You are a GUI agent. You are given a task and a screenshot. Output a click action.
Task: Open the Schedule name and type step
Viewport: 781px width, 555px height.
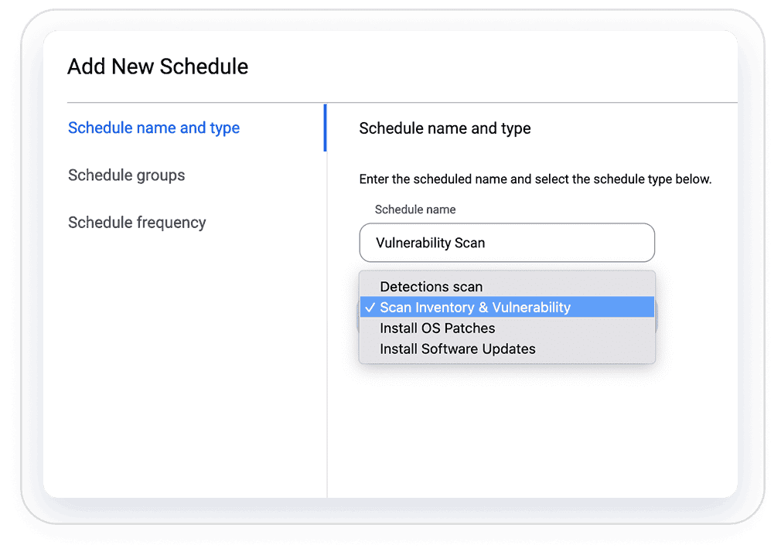[154, 128]
